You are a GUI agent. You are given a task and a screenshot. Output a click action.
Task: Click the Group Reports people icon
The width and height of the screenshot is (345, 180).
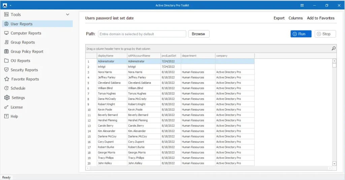[6, 42]
